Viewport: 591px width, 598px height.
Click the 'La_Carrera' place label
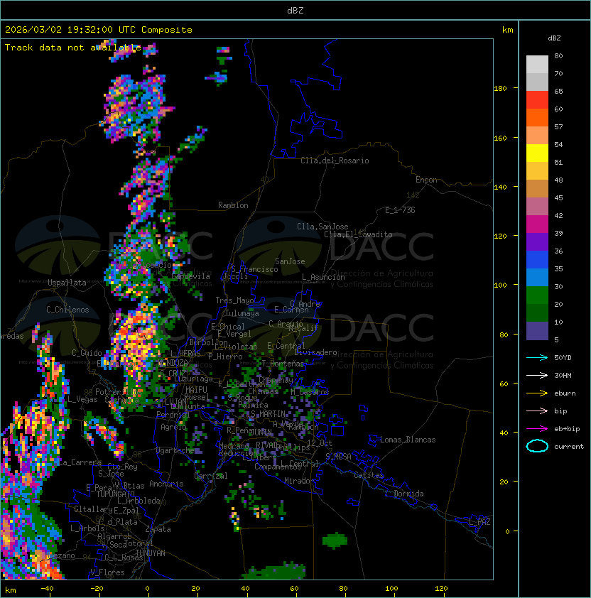pyautogui.click(x=80, y=462)
